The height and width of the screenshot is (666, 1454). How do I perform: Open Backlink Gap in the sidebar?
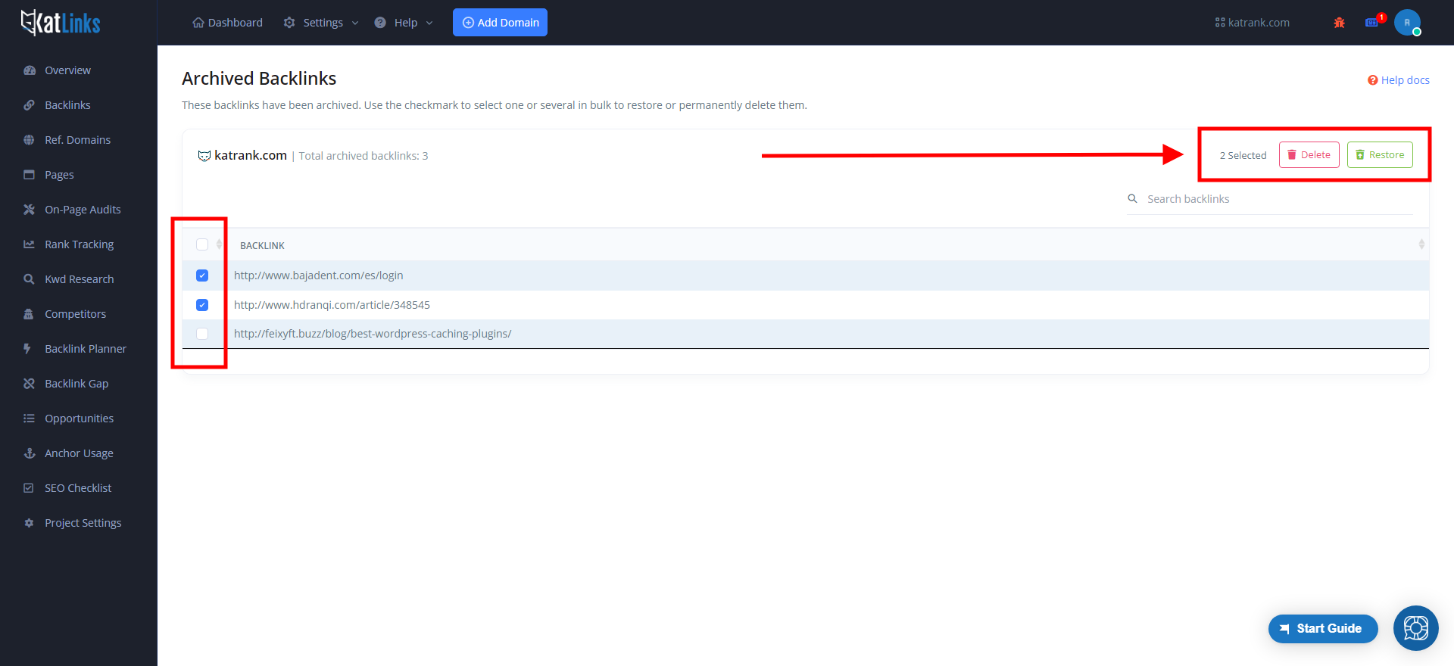[x=76, y=384]
